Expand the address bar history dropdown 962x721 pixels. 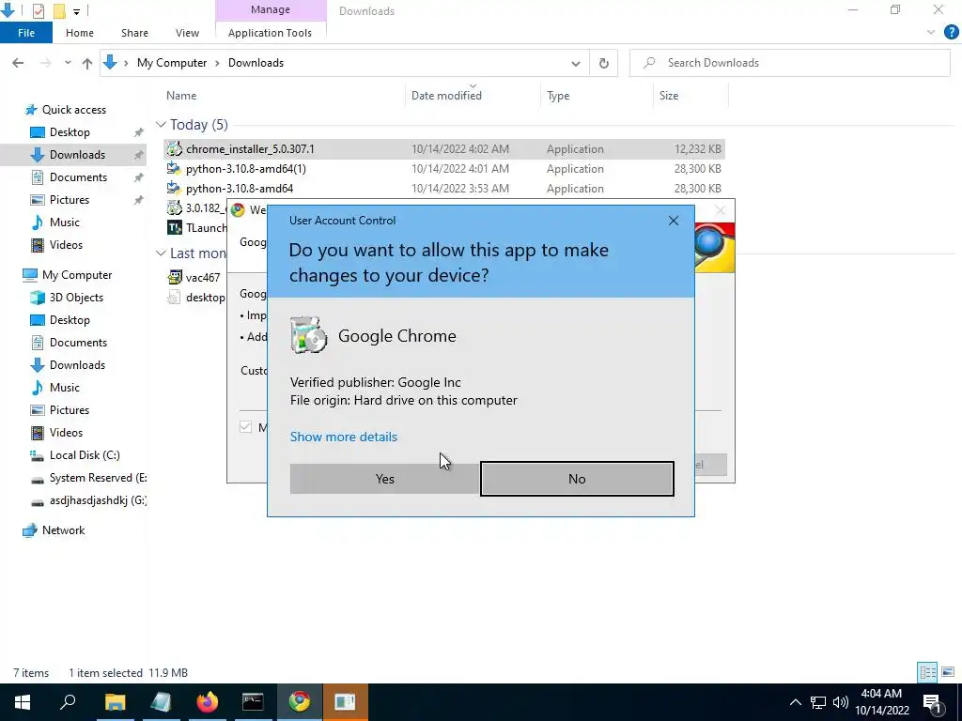coord(576,63)
